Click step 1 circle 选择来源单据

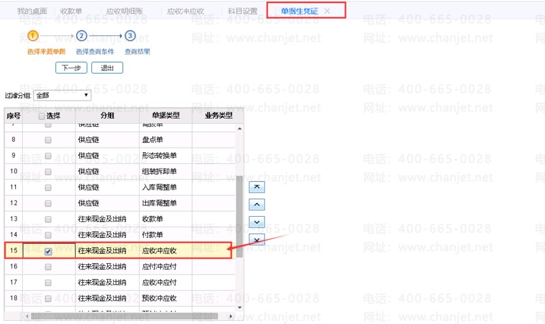(32, 36)
